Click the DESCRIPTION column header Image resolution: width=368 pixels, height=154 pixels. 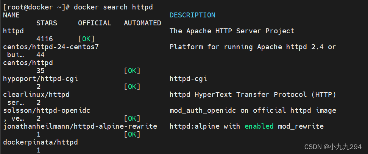(x=192, y=15)
